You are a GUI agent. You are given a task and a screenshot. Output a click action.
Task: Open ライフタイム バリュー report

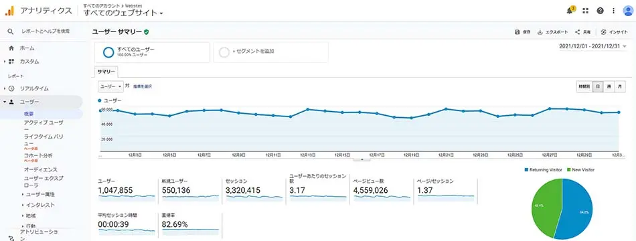[44, 140]
